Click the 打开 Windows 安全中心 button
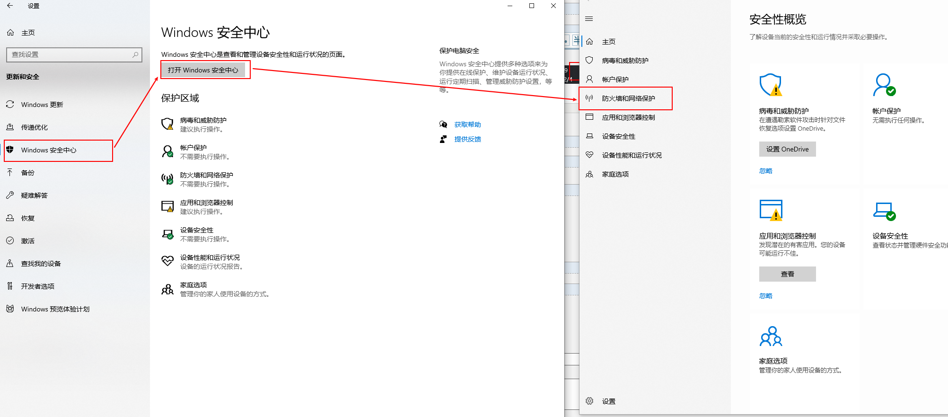This screenshot has height=417, width=948. point(203,70)
